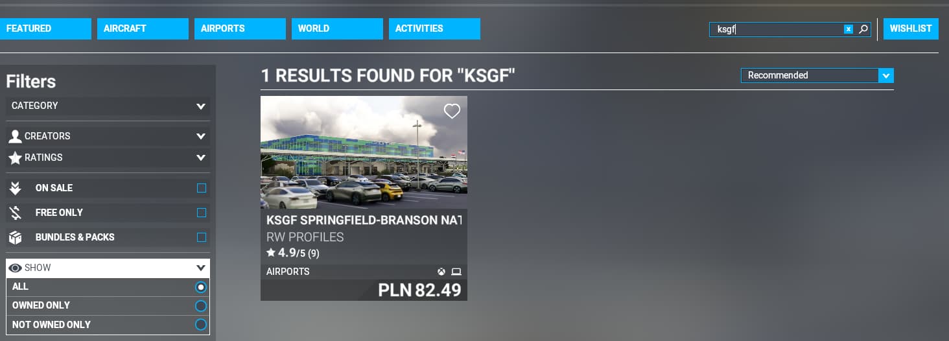Open the Airports tab

click(240, 29)
